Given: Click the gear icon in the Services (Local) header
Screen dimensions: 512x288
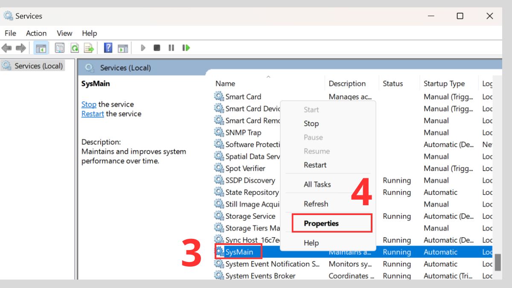Looking at the screenshot, I should [90, 68].
